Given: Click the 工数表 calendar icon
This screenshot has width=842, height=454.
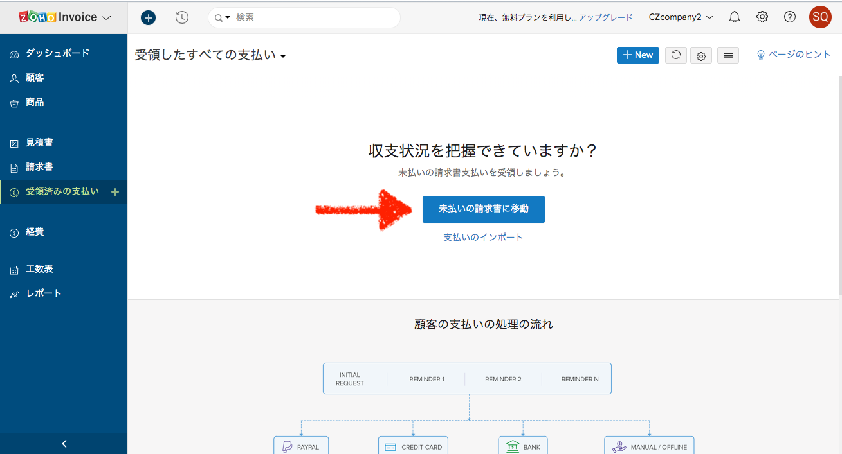Looking at the screenshot, I should tap(14, 270).
